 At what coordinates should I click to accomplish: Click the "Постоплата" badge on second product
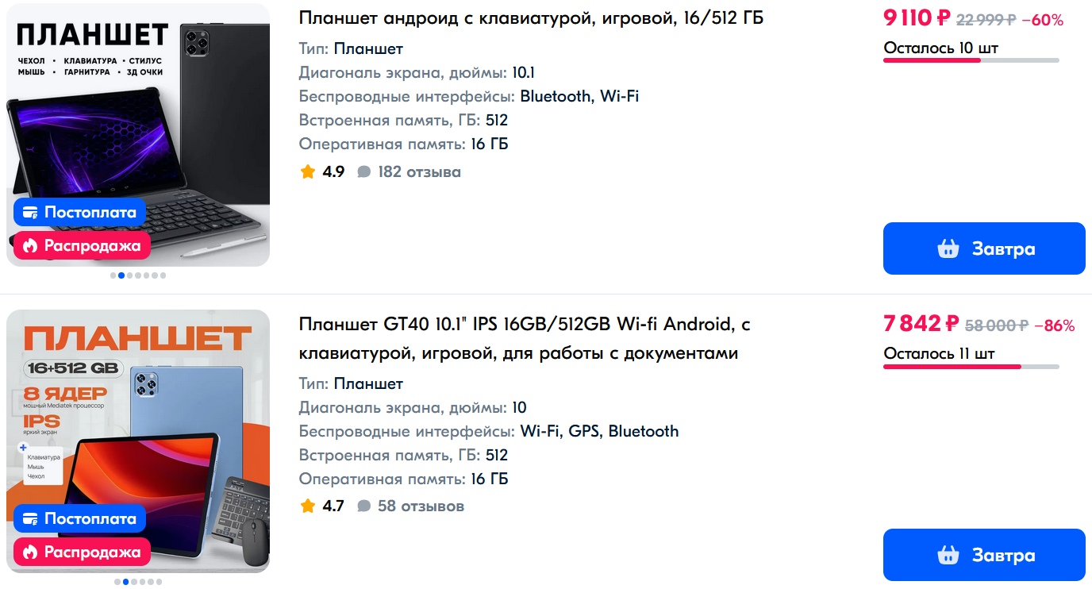pyautogui.click(x=79, y=518)
